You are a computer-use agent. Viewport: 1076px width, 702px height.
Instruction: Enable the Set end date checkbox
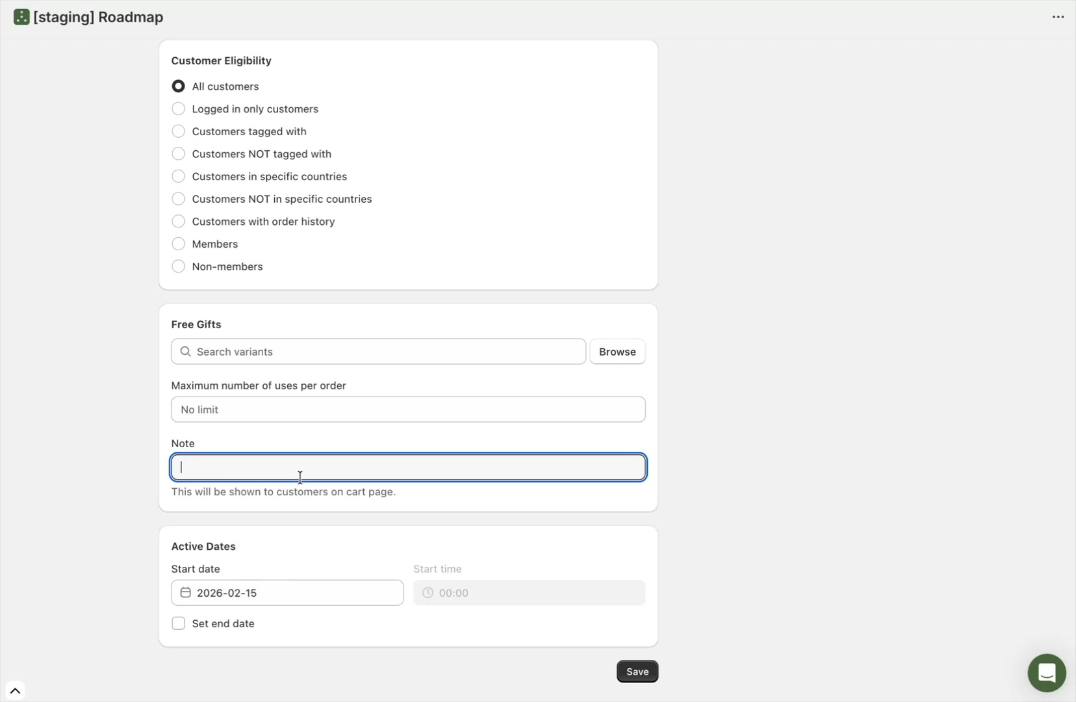pyautogui.click(x=179, y=623)
